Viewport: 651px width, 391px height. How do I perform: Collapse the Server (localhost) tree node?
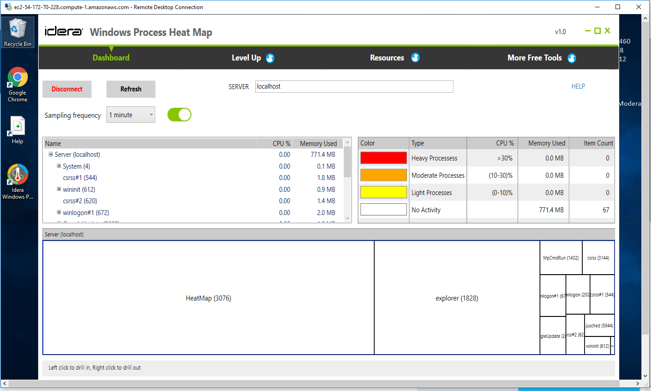tap(51, 155)
